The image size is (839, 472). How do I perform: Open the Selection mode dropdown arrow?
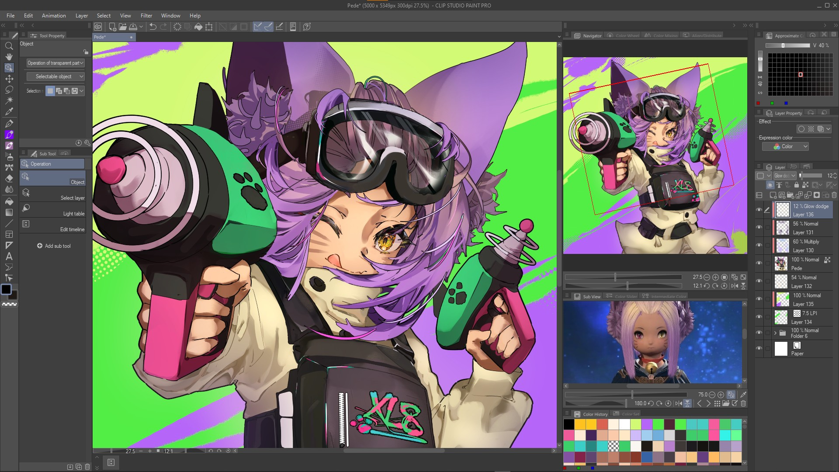(x=81, y=91)
